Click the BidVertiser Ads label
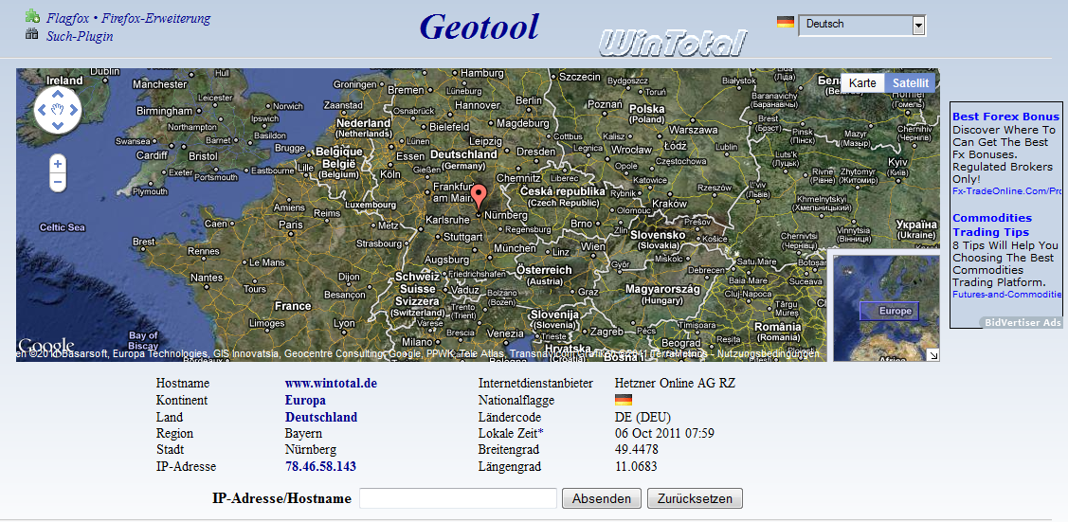 1023,323
